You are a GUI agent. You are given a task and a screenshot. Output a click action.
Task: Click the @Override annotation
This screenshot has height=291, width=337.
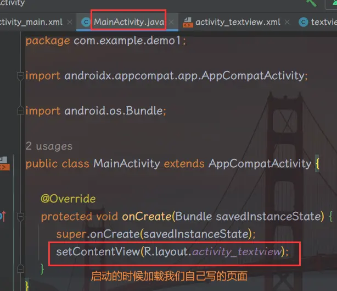[x=68, y=199]
